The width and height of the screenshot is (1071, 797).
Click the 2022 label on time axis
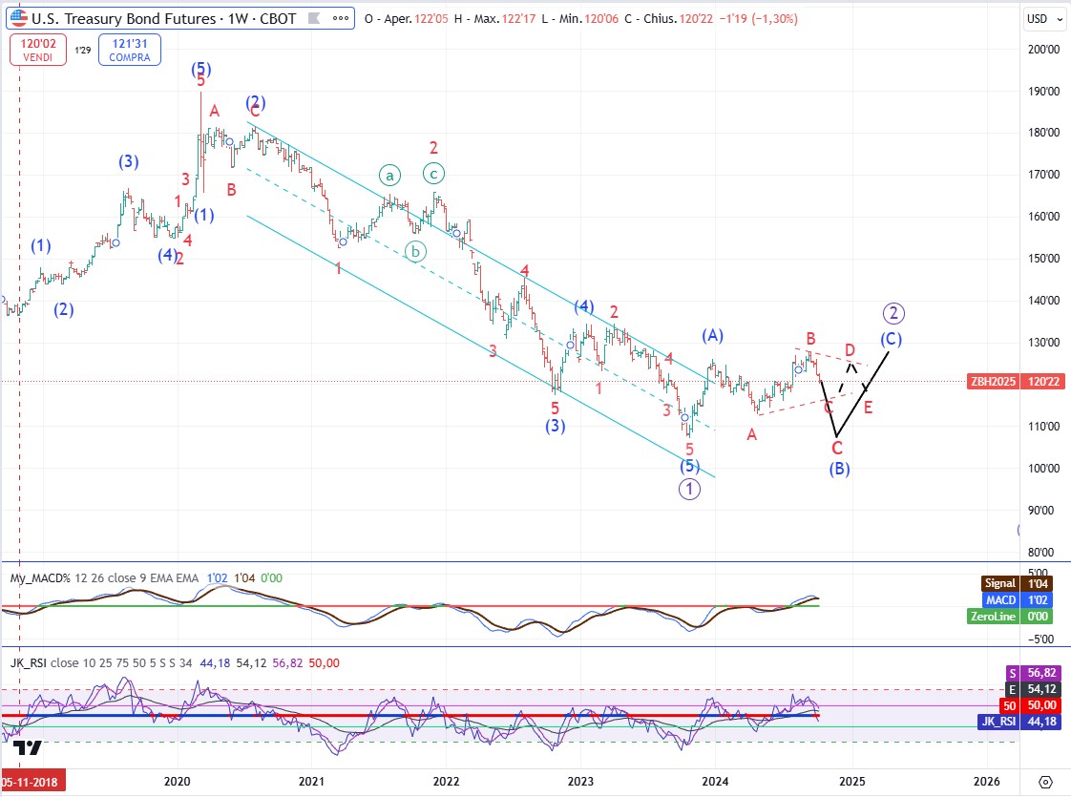(446, 782)
